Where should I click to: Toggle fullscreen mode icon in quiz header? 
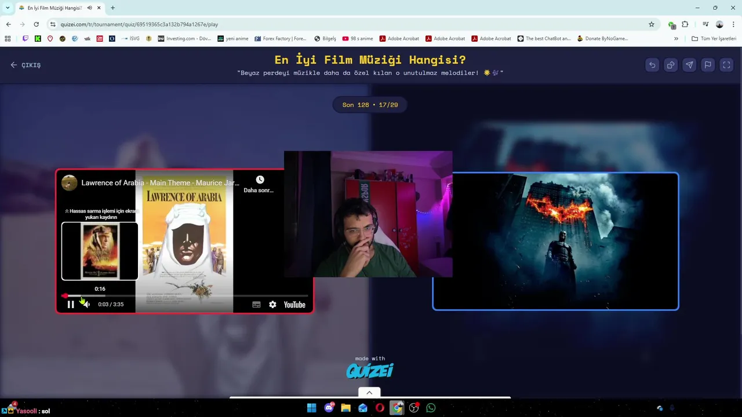point(726,65)
